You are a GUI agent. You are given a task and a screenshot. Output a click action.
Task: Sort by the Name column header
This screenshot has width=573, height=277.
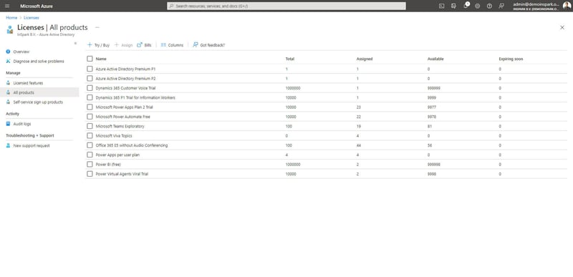tap(101, 59)
